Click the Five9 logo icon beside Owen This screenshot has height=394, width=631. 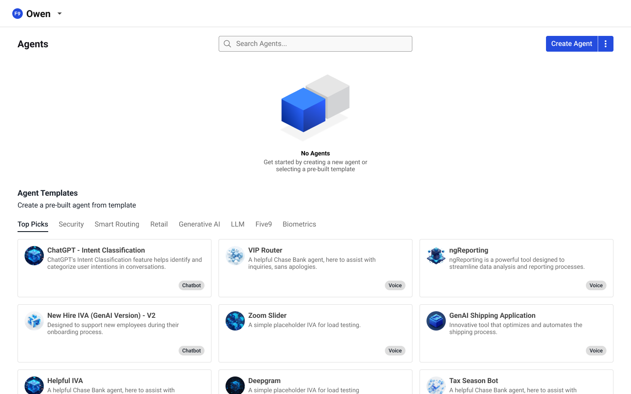click(18, 14)
